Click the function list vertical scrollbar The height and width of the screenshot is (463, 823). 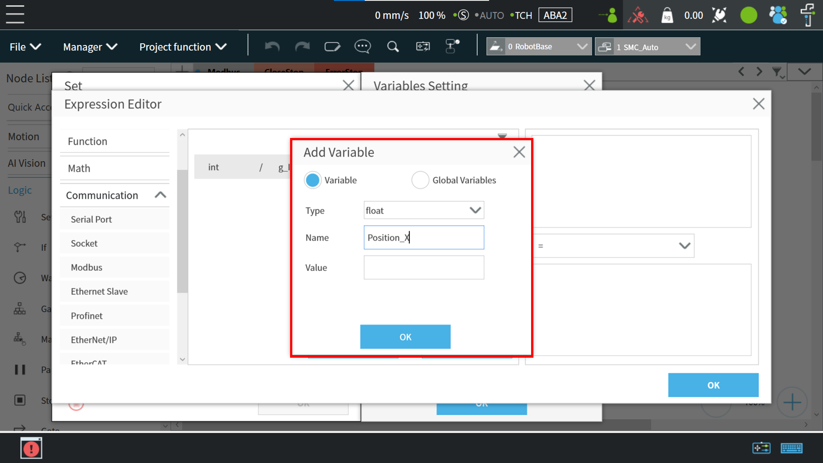click(x=182, y=231)
